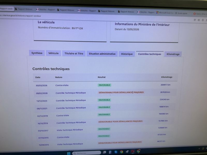
Task: Select the registration number BV-1**-DX
Action: 77,28
